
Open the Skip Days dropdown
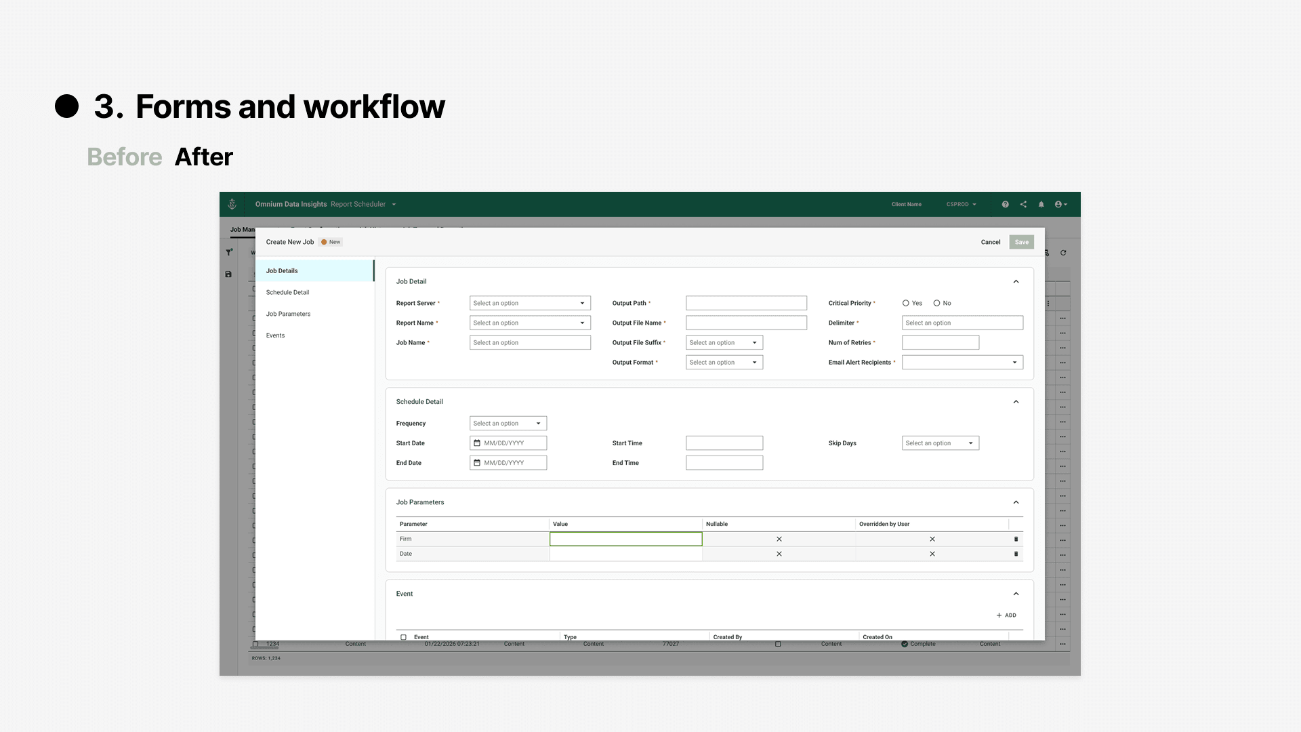(x=941, y=443)
